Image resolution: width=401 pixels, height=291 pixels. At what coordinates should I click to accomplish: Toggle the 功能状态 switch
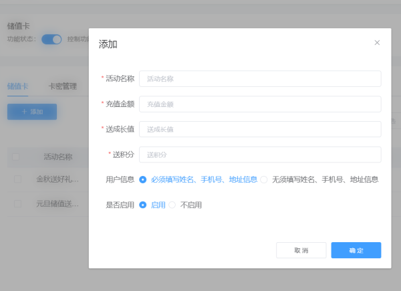51,39
